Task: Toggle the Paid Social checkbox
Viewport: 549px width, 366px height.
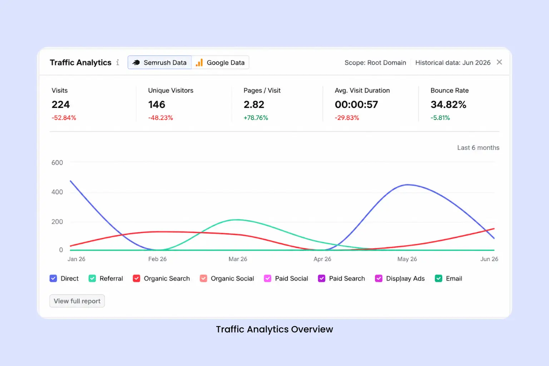Action: 267,278
